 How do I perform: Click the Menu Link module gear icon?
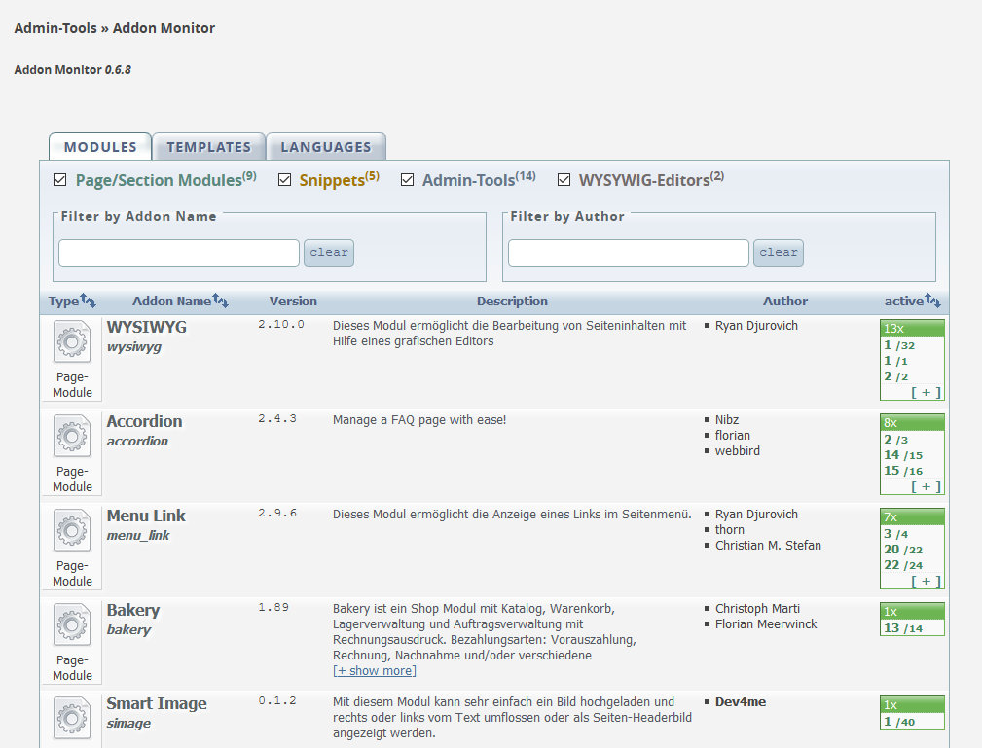[72, 532]
